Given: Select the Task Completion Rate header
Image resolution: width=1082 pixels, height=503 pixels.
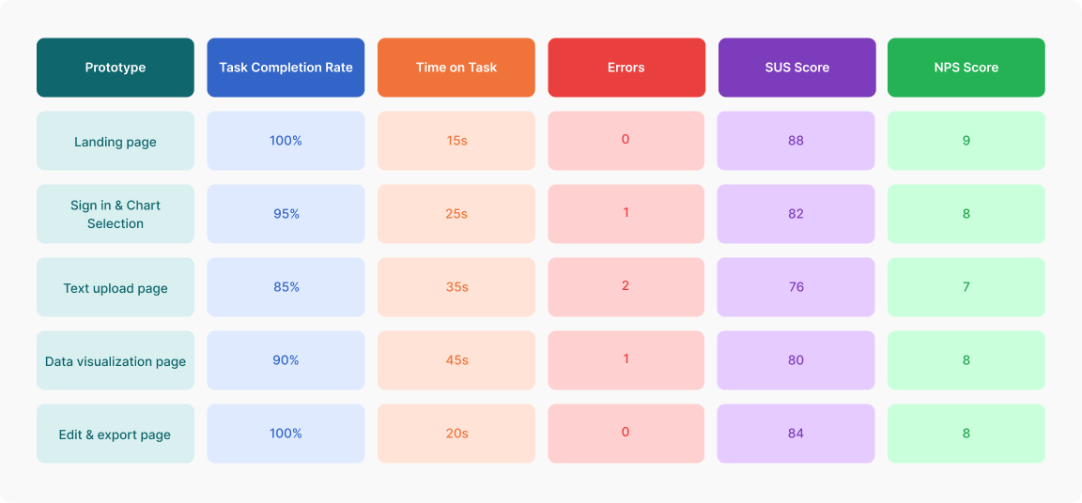Looking at the screenshot, I should click(x=286, y=68).
